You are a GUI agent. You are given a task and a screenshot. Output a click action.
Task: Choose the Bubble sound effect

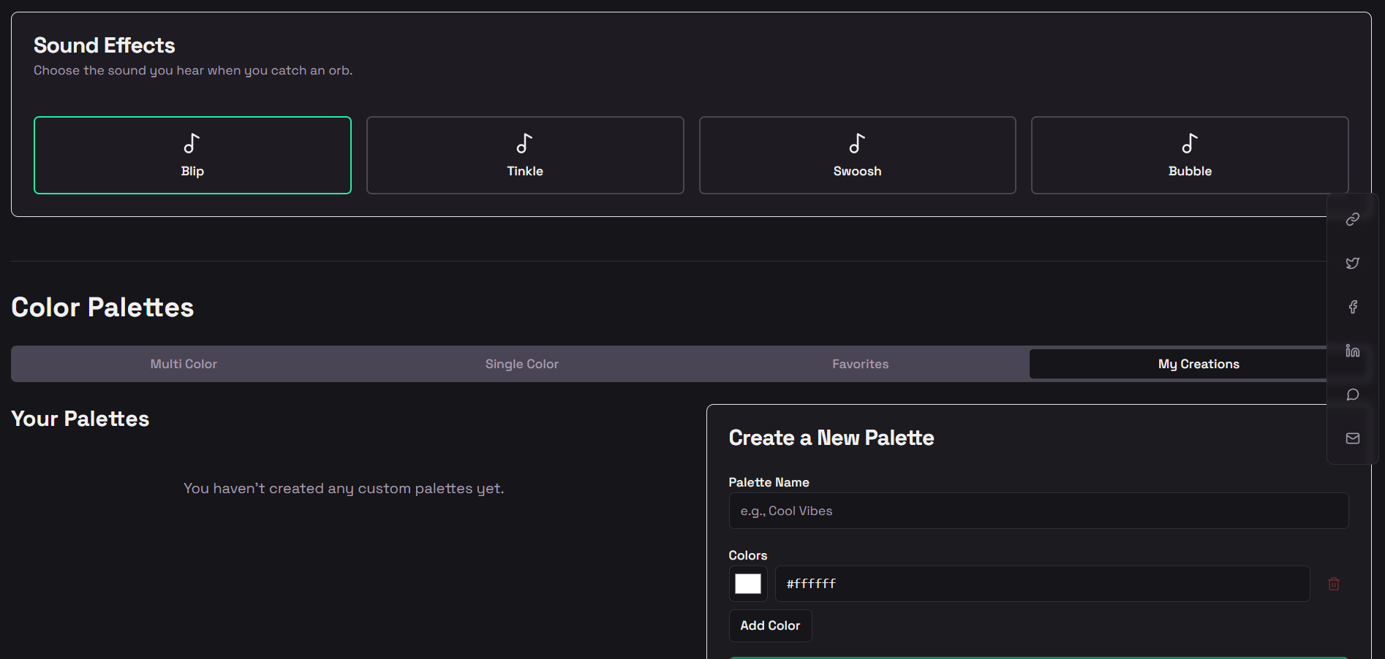coord(1190,155)
